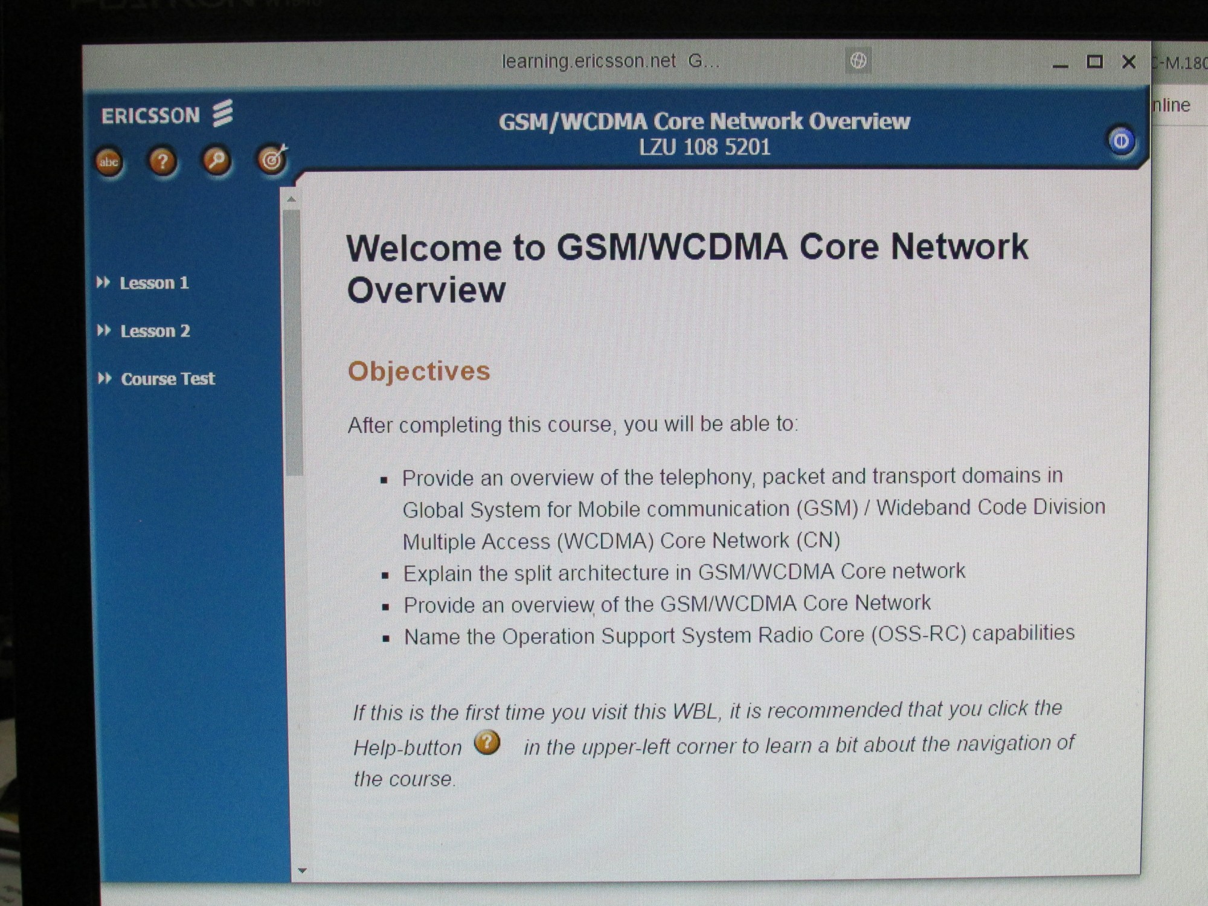This screenshot has width=1208, height=906.
Task: Expand Course Test double-arrow
Action: 104,378
